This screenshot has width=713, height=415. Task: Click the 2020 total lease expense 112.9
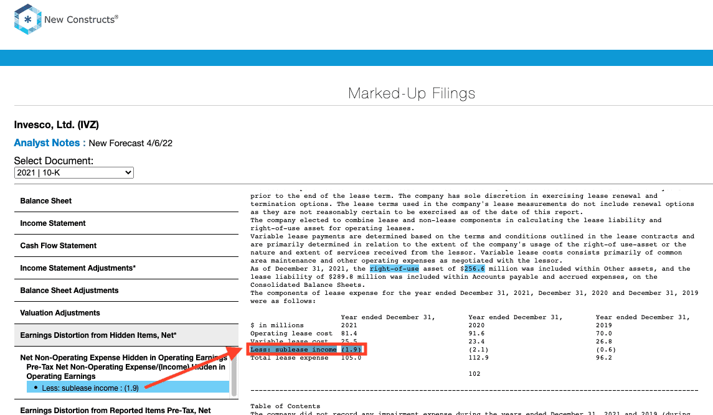point(478,358)
